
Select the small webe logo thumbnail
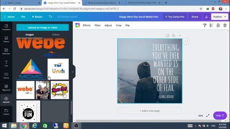click(x=26, y=90)
